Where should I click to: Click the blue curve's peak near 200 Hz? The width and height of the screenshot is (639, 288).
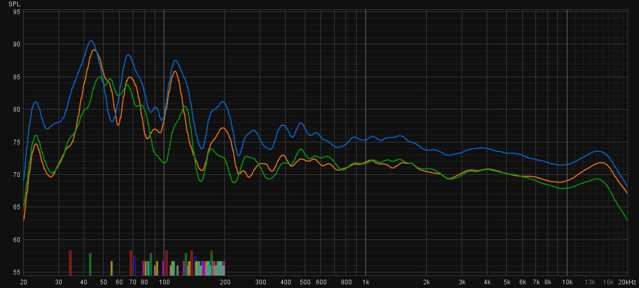click(222, 102)
